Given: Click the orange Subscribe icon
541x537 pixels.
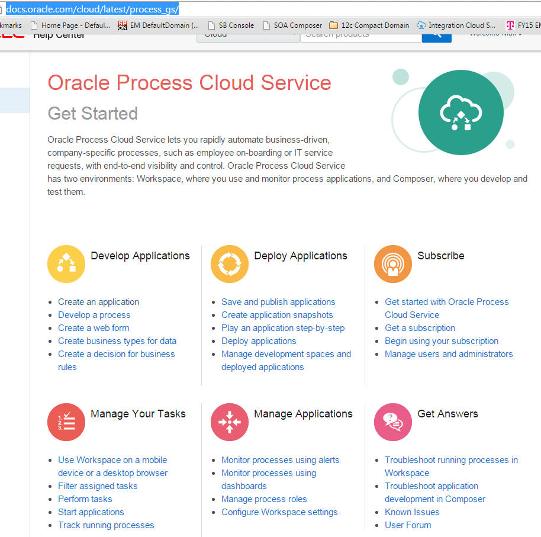Looking at the screenshot, I should [x=393, y=264].
